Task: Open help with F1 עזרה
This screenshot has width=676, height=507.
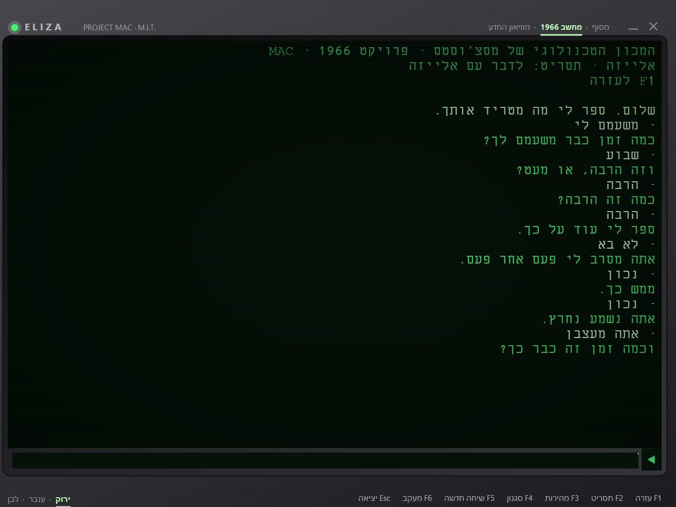Action: pos(649,498)
